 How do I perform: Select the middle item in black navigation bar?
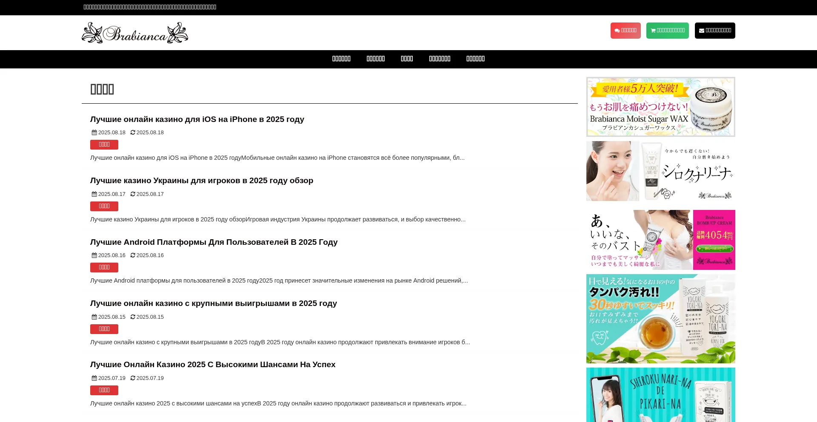pos(407,59)
